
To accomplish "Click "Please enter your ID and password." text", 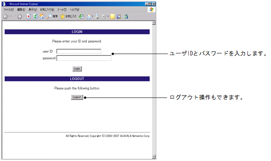I will [77, 41].
